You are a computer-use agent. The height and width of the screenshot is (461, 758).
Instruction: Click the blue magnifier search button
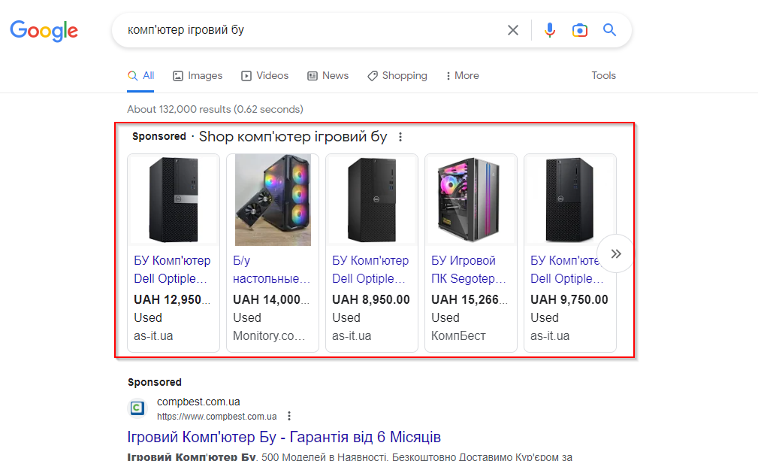609,30
